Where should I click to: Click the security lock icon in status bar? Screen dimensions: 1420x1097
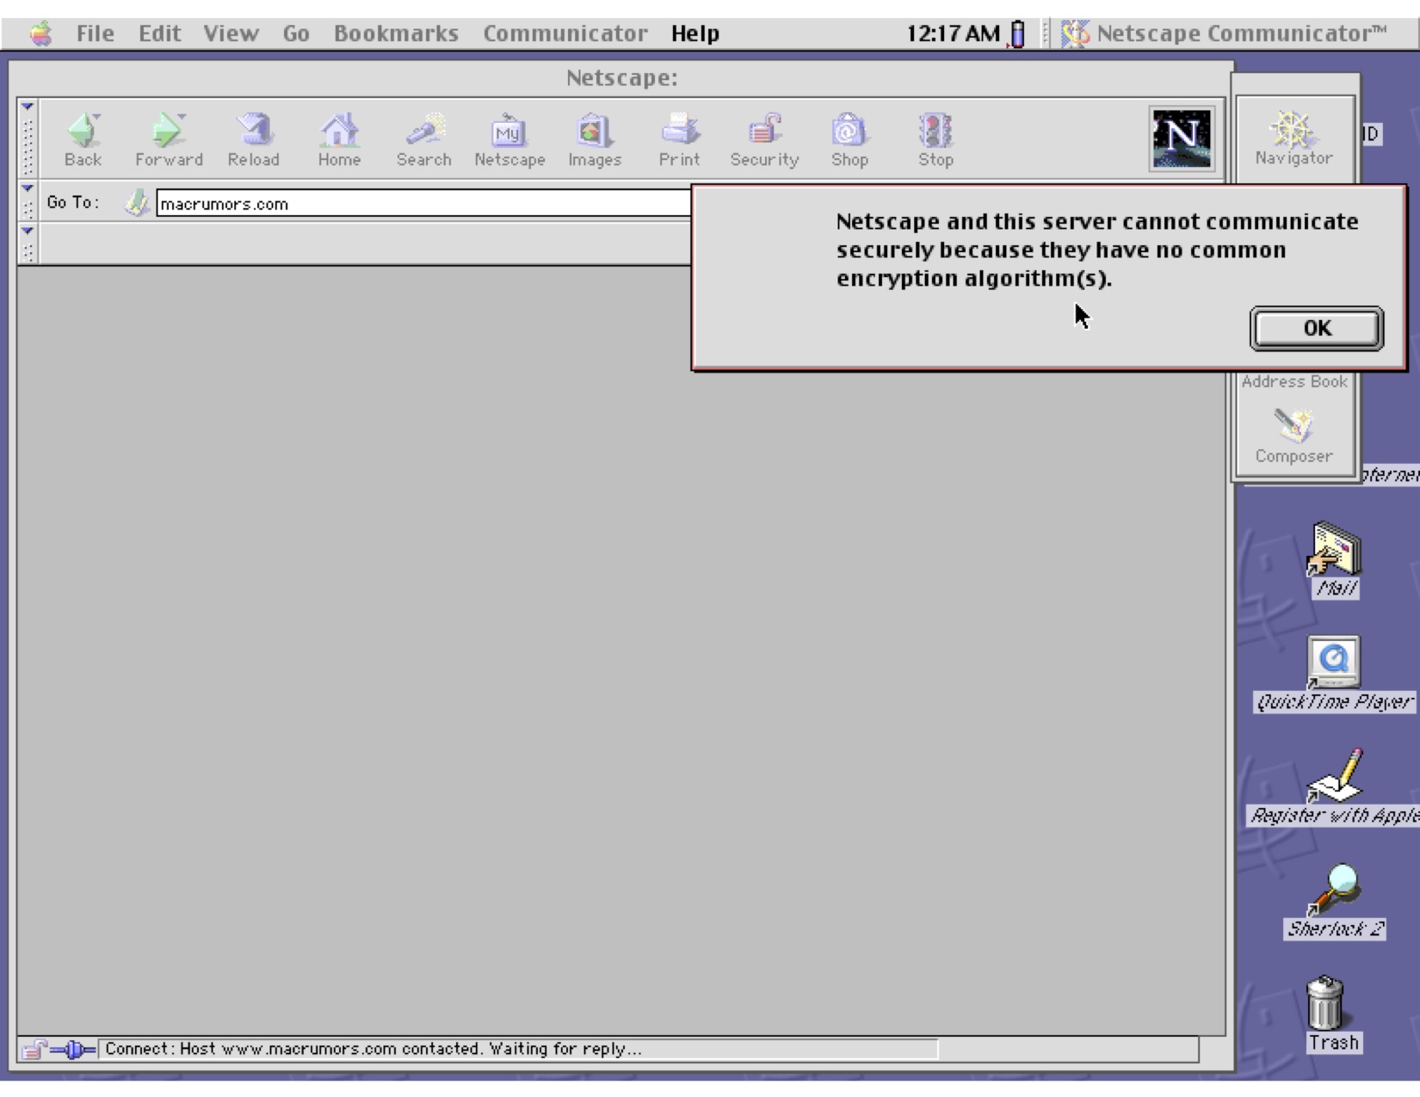pyautogui.click(x=34, y=1050)
